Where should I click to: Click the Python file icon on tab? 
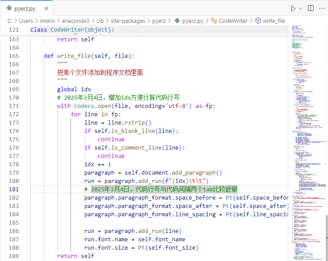click(9, 8)
